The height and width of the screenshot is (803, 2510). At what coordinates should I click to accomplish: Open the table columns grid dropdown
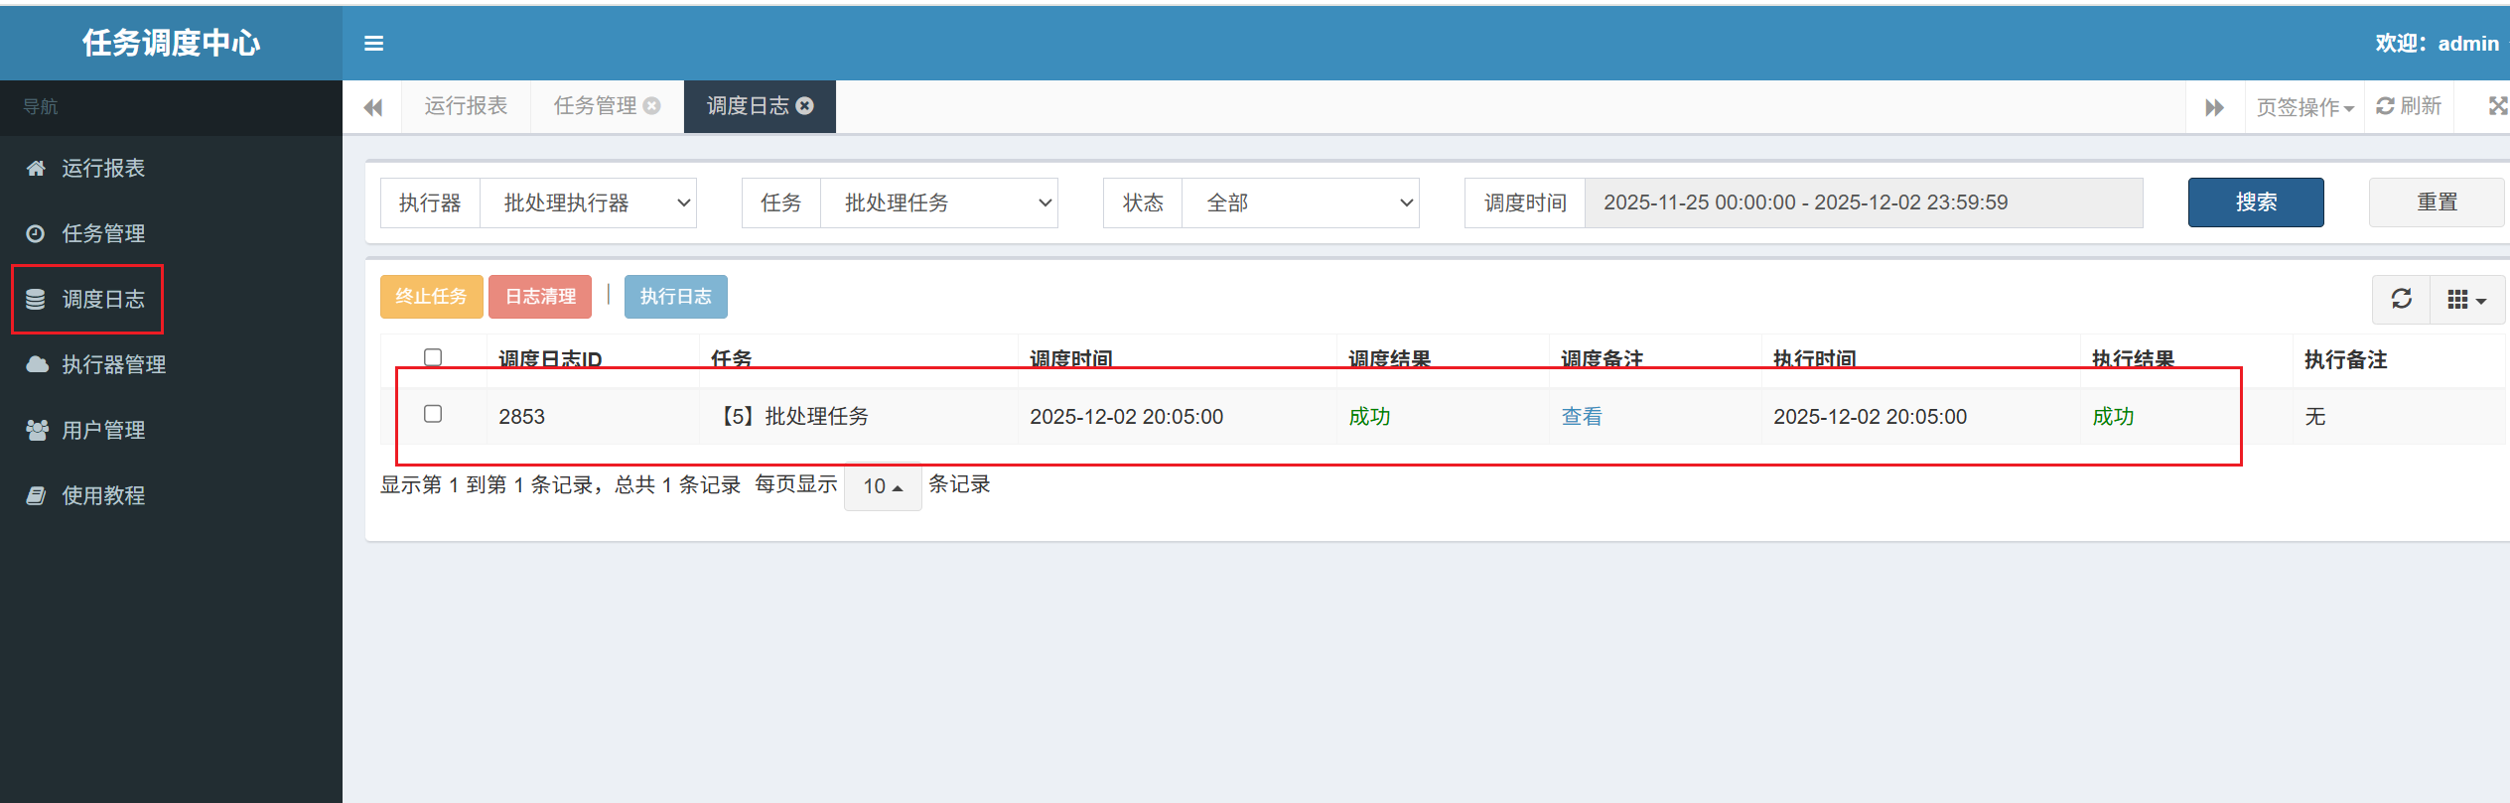point(2467,299)
